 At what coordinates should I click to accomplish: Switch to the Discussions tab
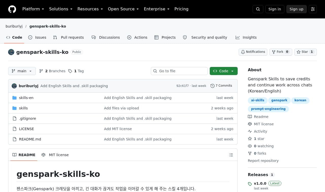coord(106,37)
